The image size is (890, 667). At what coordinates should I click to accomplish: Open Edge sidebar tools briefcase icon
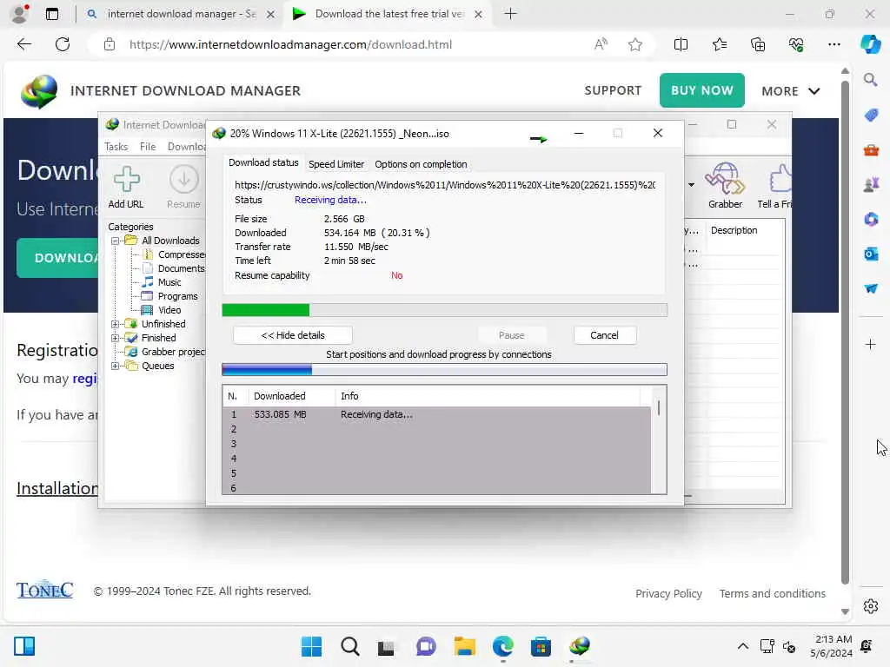[x=871, y=150]
